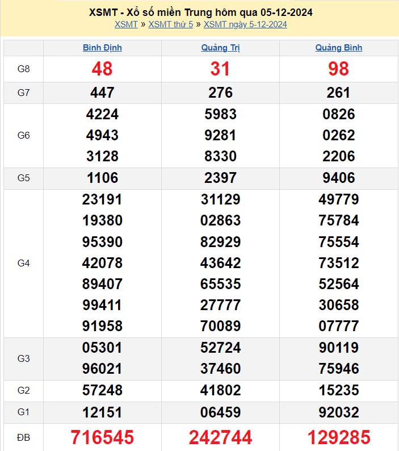Click the Quảng Bình column header link
The height and width of the screenshot is (451, 399).
click(x=339, y=48)
